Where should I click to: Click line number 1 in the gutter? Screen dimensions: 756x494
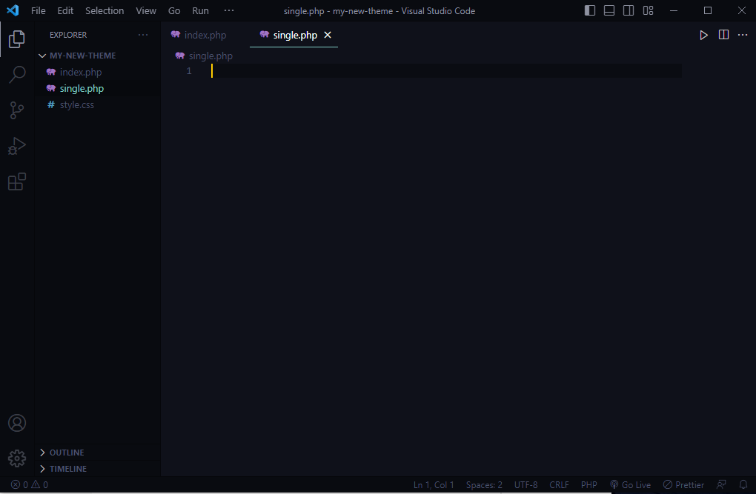pos(189,71)
